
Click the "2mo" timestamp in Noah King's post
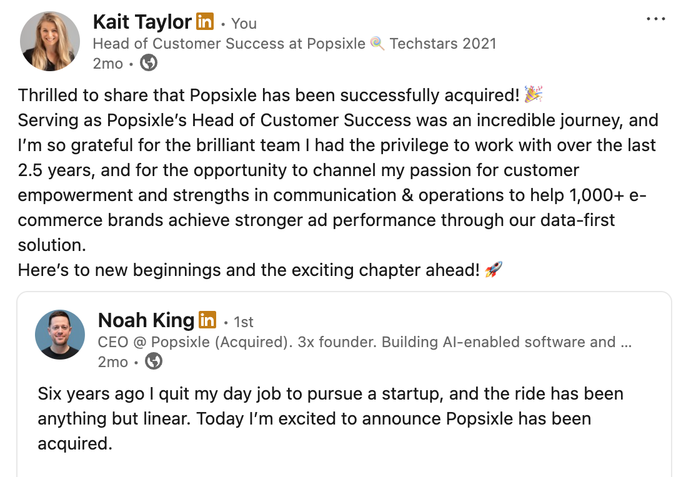[x=112, y=362]
